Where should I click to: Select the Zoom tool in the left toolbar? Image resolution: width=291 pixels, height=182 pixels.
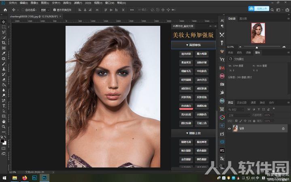coord(4,127)
